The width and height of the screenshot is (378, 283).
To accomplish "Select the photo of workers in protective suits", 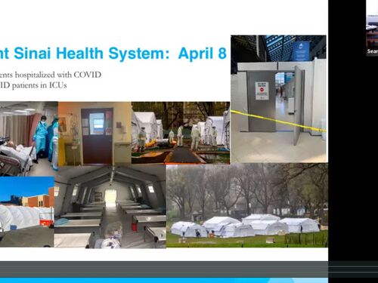I will pos(181,133).
